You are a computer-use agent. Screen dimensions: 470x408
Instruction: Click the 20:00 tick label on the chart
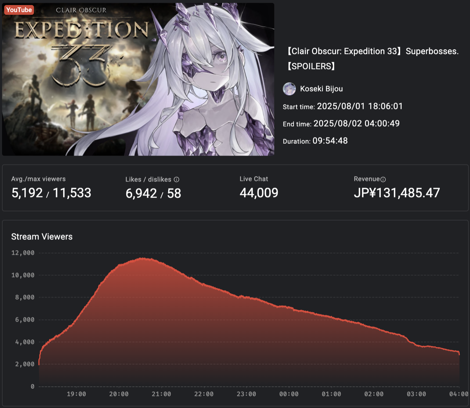(119, 394)
